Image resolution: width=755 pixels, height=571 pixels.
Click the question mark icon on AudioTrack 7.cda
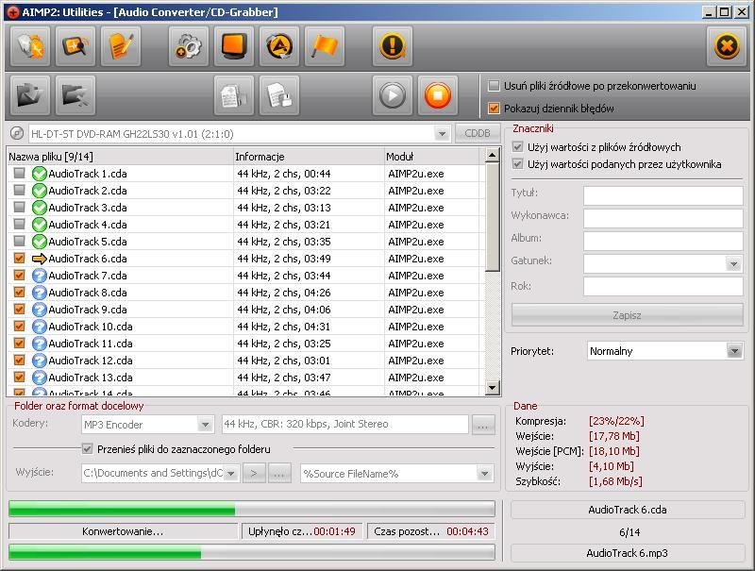[39, 276]
